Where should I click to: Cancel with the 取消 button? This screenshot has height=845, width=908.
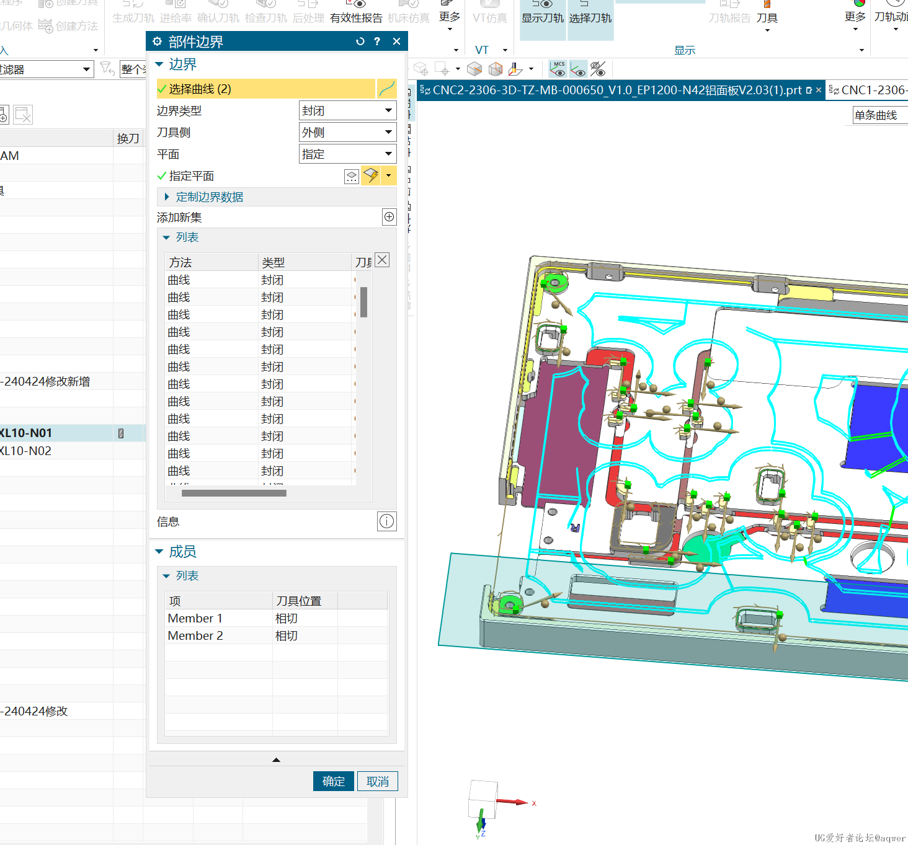coord(378,781)
